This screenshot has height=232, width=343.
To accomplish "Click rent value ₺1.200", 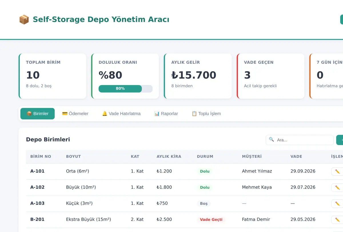I will point(164,171).
